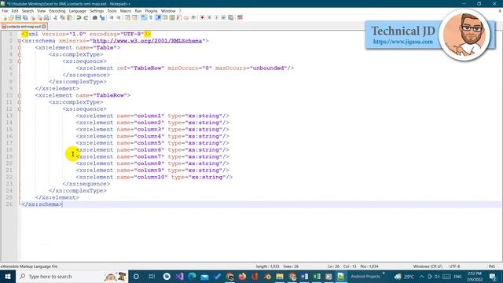The height and width of the screenshot is (283, 503).
Task: Open Find with the binoculars icon
Action: tap(95, 17)
